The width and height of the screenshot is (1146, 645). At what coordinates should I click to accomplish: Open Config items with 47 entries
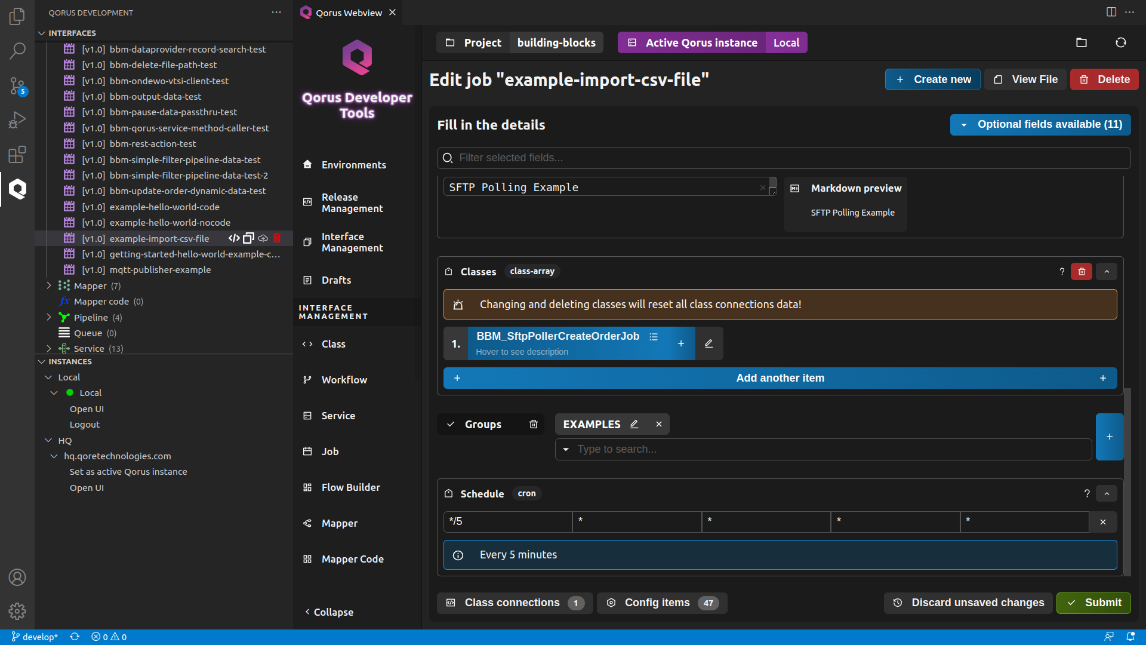pos(662,603)
